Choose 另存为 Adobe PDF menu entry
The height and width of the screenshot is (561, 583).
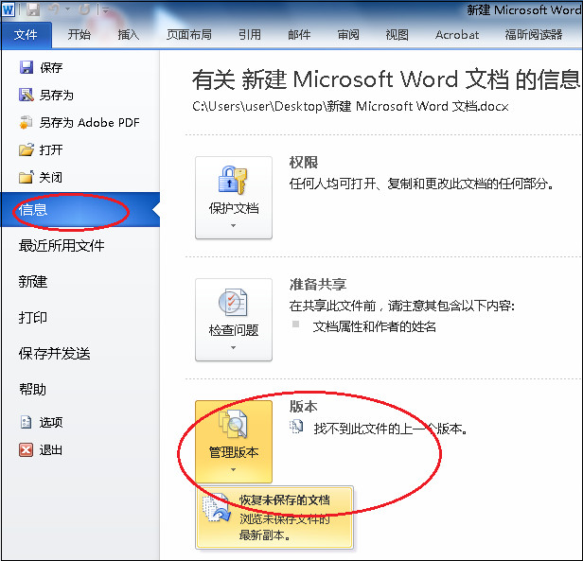tap(90, 122)
